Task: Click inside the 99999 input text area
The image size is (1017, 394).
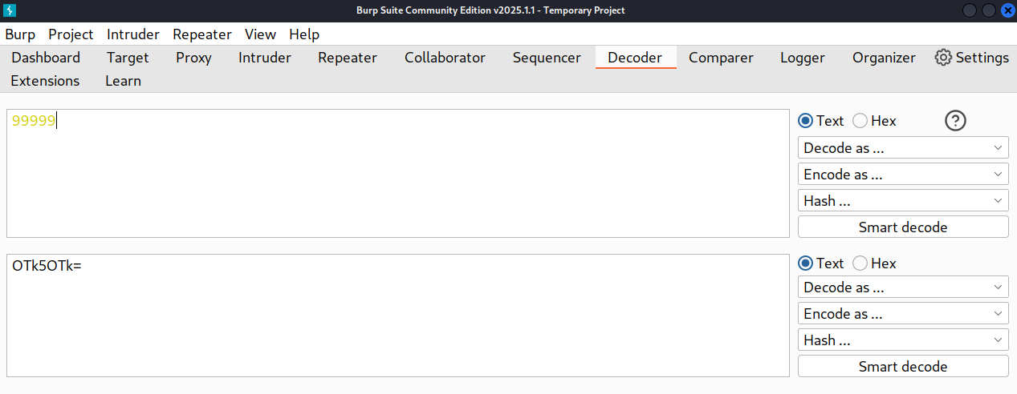Action: pyautogui.click(x=398, y=173)
